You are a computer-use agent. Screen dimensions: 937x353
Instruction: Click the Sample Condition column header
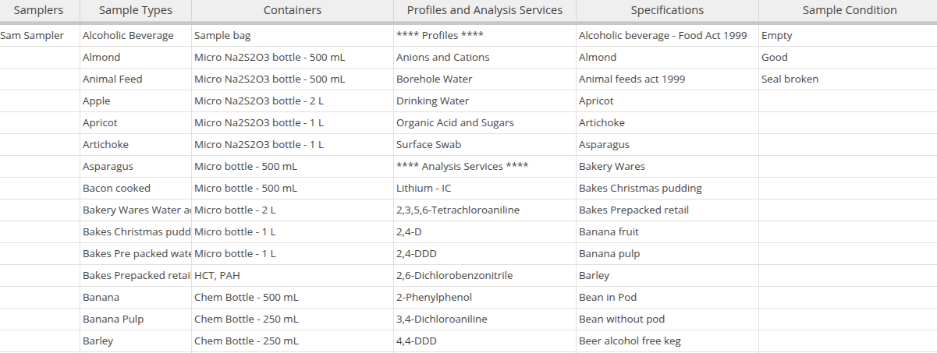[847, 11]
